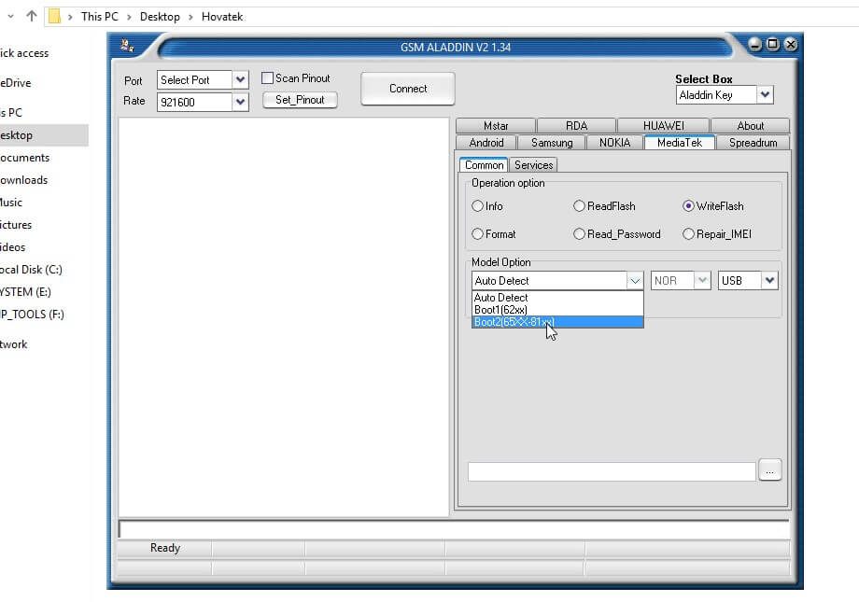859x602 pixels.
Task: Expand the chevron after This PC breadcrumb
Action: (129, 17)
